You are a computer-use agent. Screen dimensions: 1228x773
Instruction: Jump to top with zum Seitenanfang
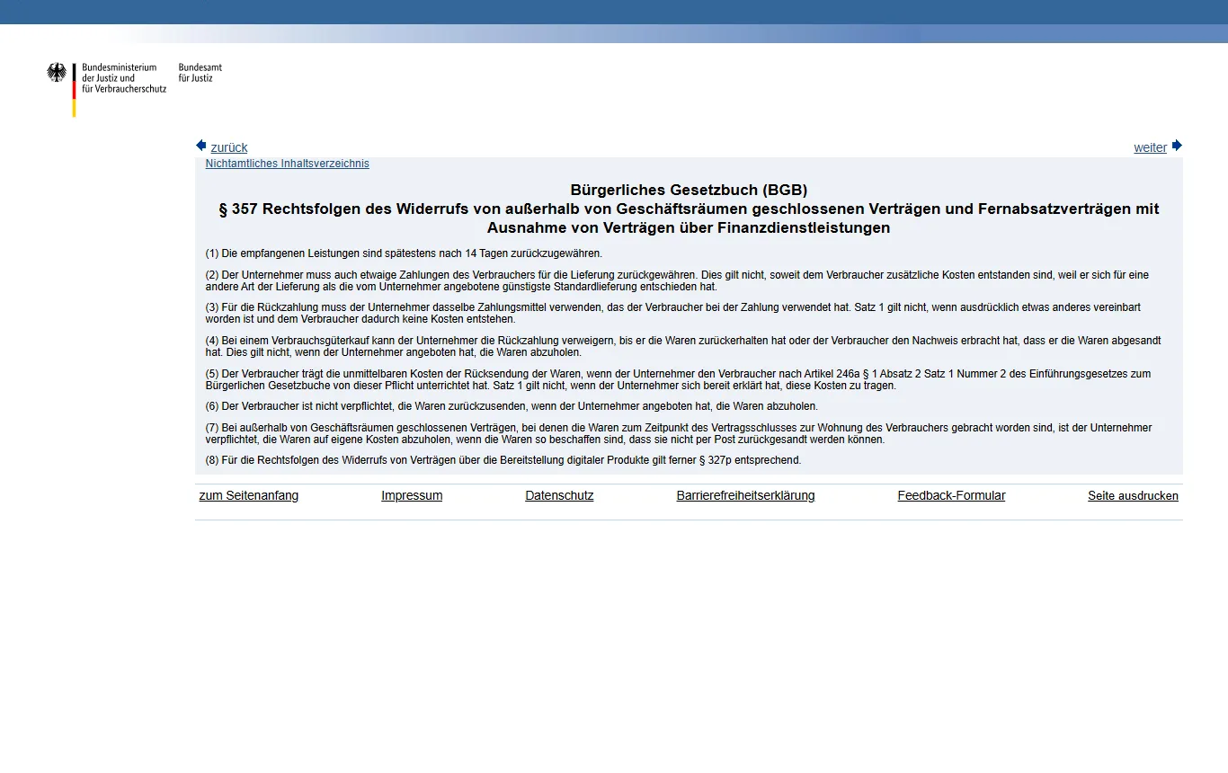[249, 495]
